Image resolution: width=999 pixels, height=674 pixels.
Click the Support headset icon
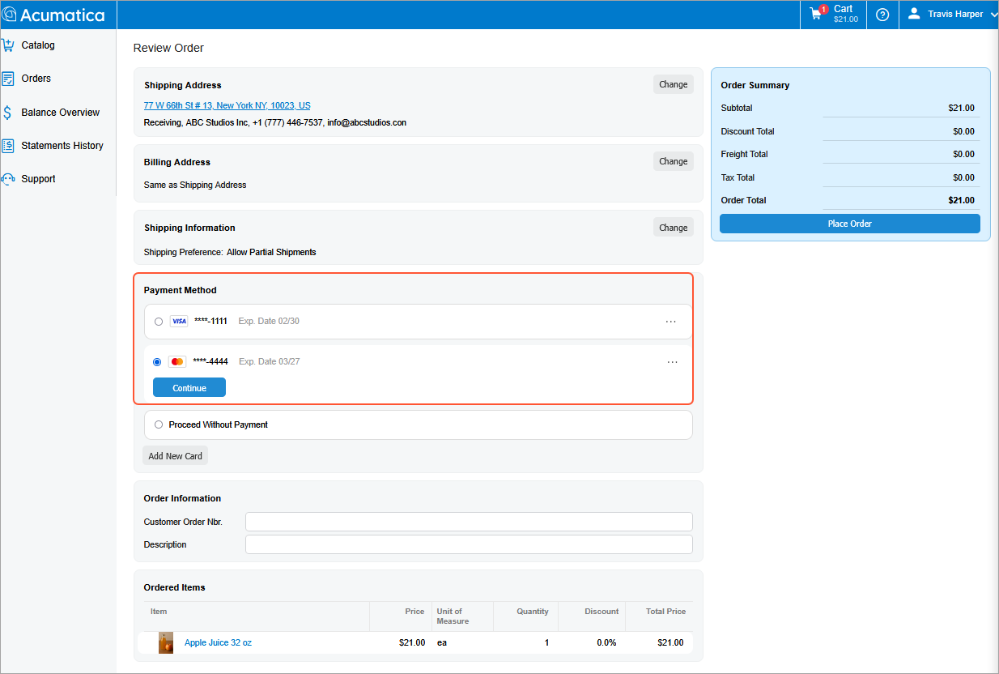(8, 179)
